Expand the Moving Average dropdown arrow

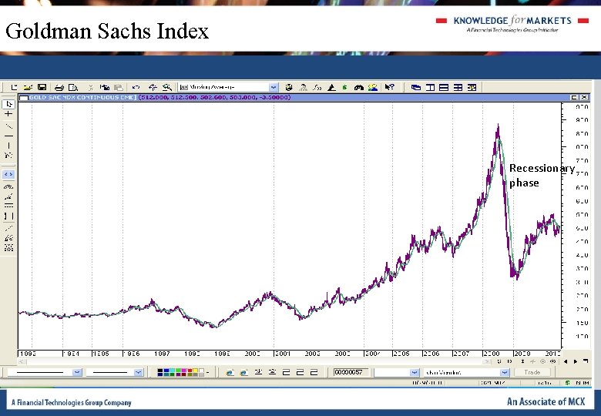pyautogui.click(x=274, y=87)
